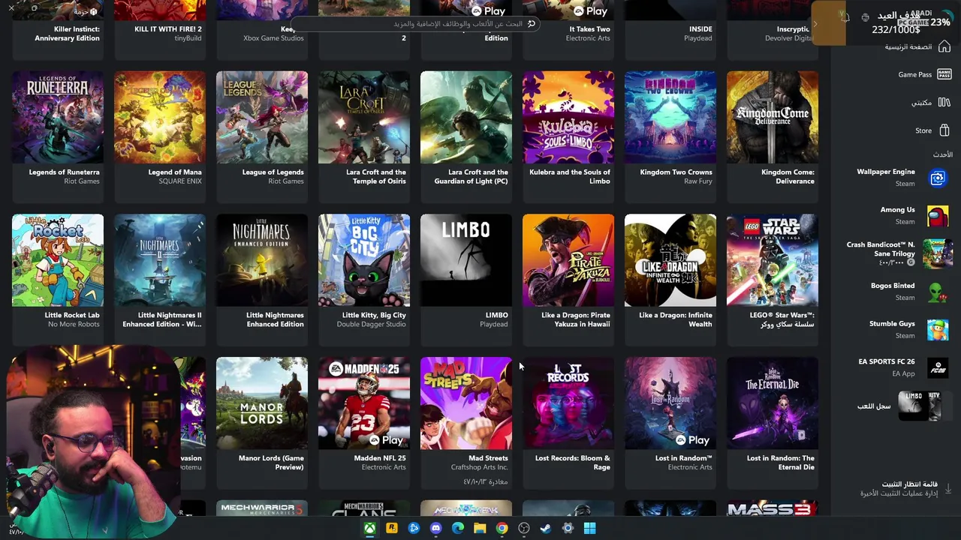Click the install queue download icon
961x540 pixels.
947,488
